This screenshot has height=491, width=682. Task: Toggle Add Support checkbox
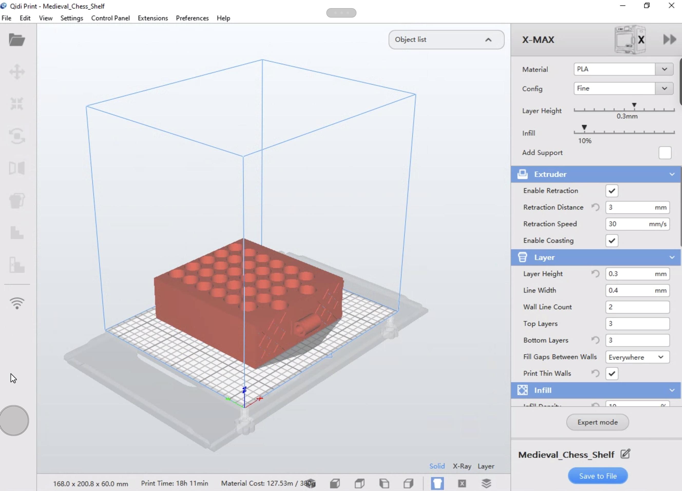(x=665, y=153)
